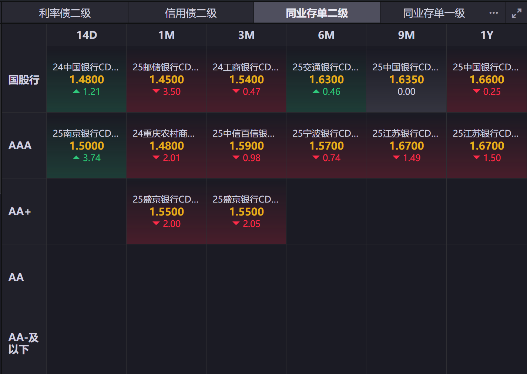527x374 pixels.
Task: Click the 1M column header
Action: [x=167, y=35]
